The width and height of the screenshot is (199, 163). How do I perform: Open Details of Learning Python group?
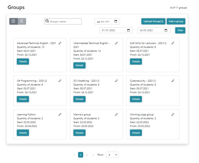[23, 133]
